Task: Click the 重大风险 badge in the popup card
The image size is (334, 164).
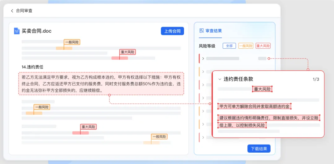Action: [x=263, y=89]
